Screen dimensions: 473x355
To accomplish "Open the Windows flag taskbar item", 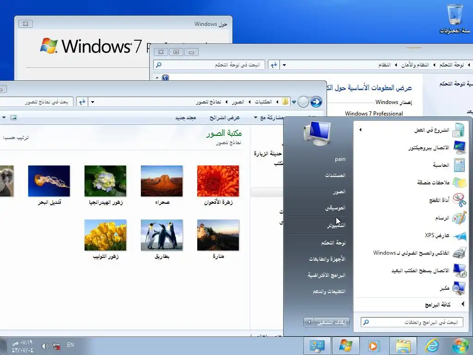I will pos(346,346).
